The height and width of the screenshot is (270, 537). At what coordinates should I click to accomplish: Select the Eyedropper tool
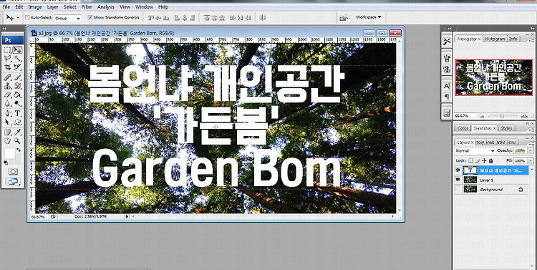[x=17, y=132]
